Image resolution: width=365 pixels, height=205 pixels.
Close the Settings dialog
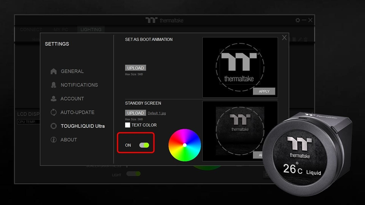pos(284,37)
